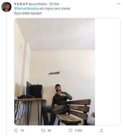Click the wooden park bench in photo

74,112
